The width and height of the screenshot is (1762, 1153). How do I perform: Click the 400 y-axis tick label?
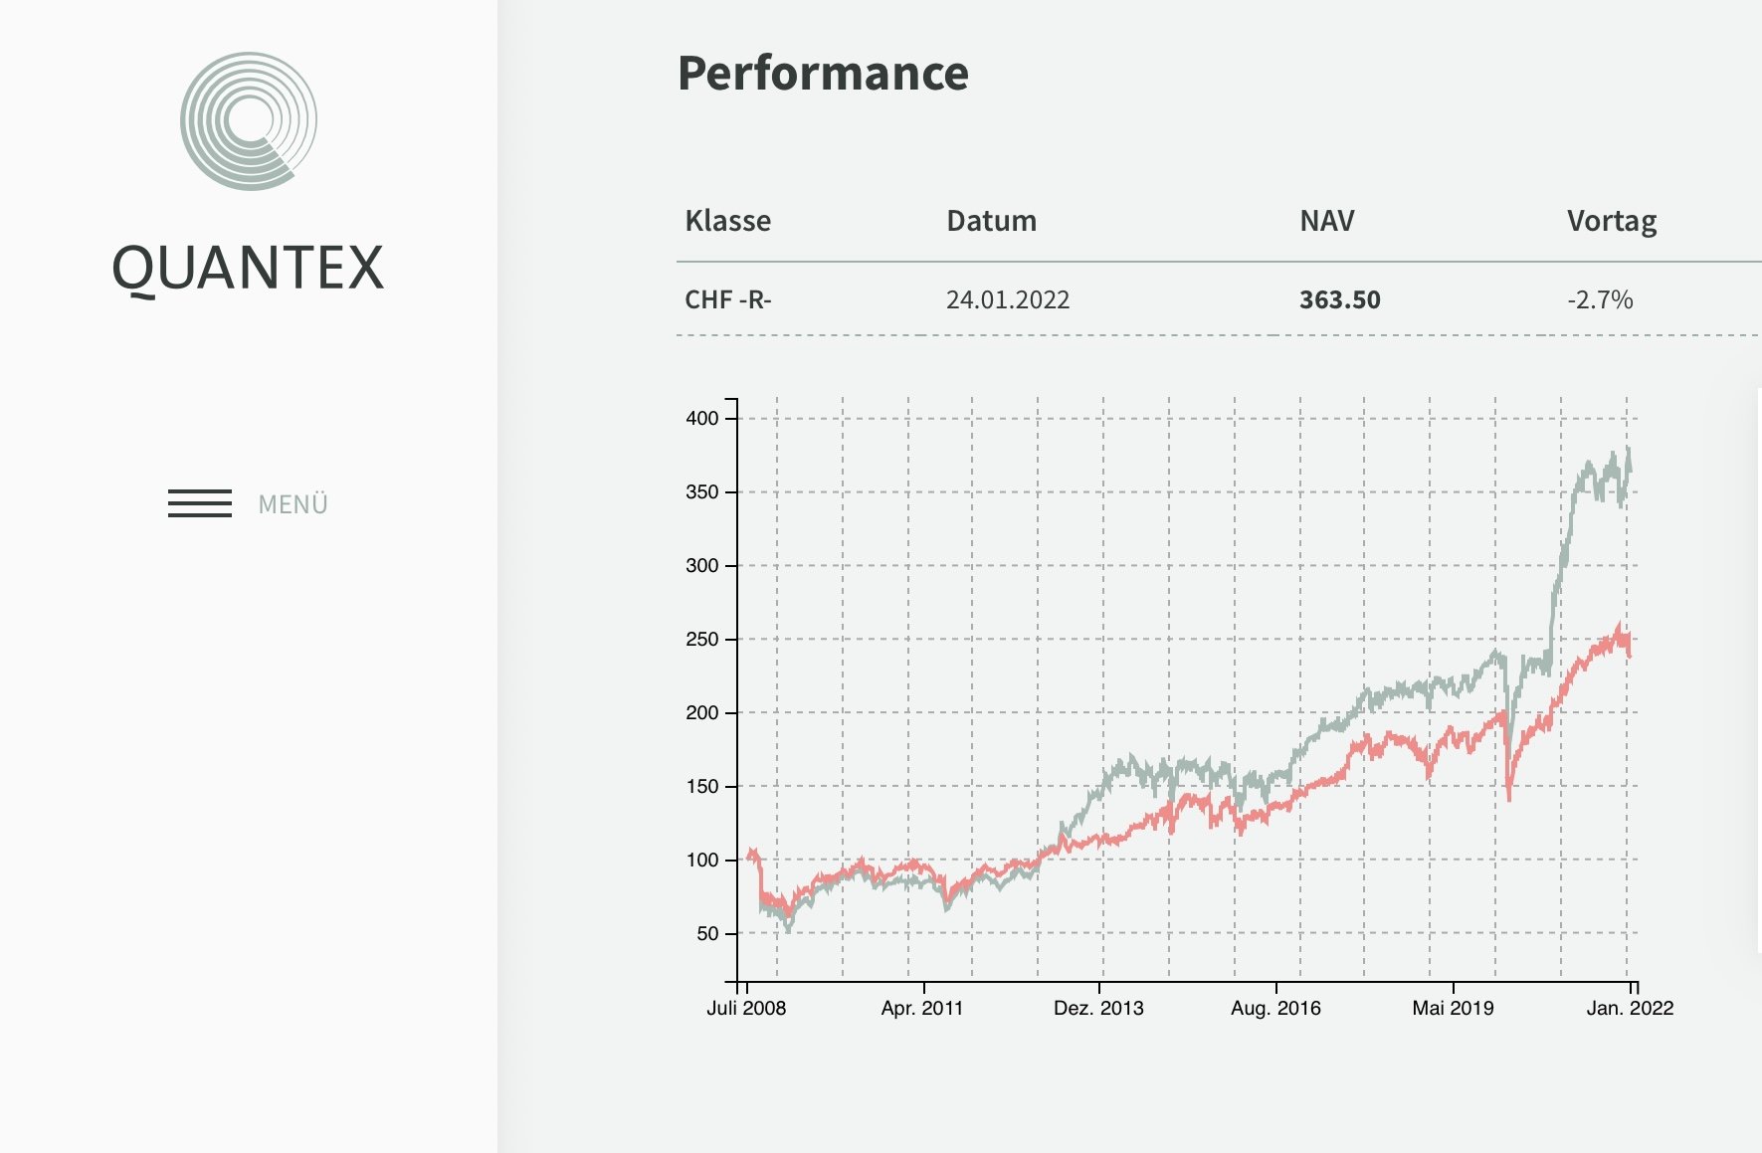701,418
